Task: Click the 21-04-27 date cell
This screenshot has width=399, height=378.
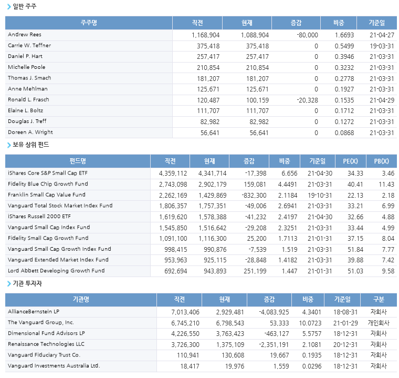Action: (x=382, y=35)
